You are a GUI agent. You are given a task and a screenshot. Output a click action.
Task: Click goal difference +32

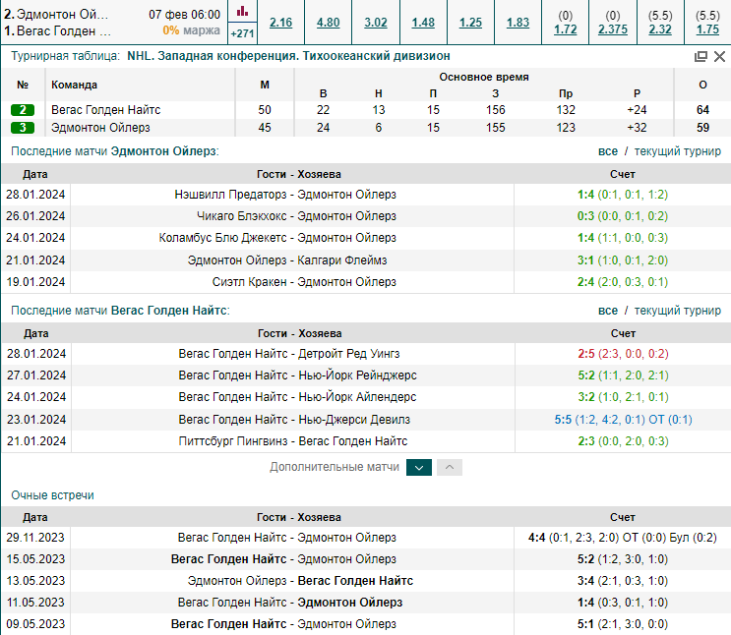pyautogui.click(x=637, y=128)
